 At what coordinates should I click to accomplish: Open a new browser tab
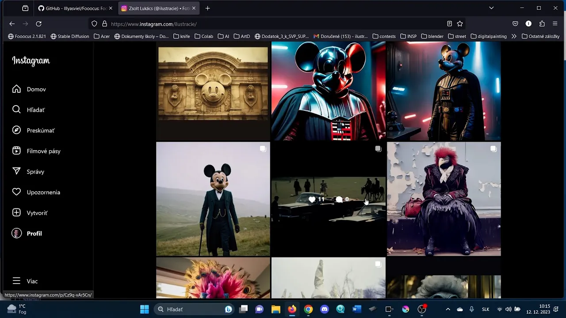click(x=208, y=8)
